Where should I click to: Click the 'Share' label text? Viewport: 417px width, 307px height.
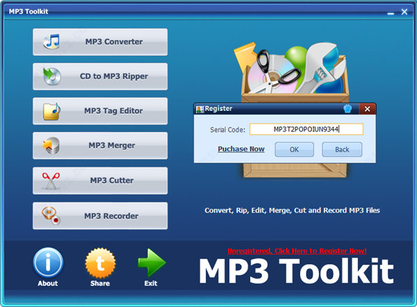point(100,283)
